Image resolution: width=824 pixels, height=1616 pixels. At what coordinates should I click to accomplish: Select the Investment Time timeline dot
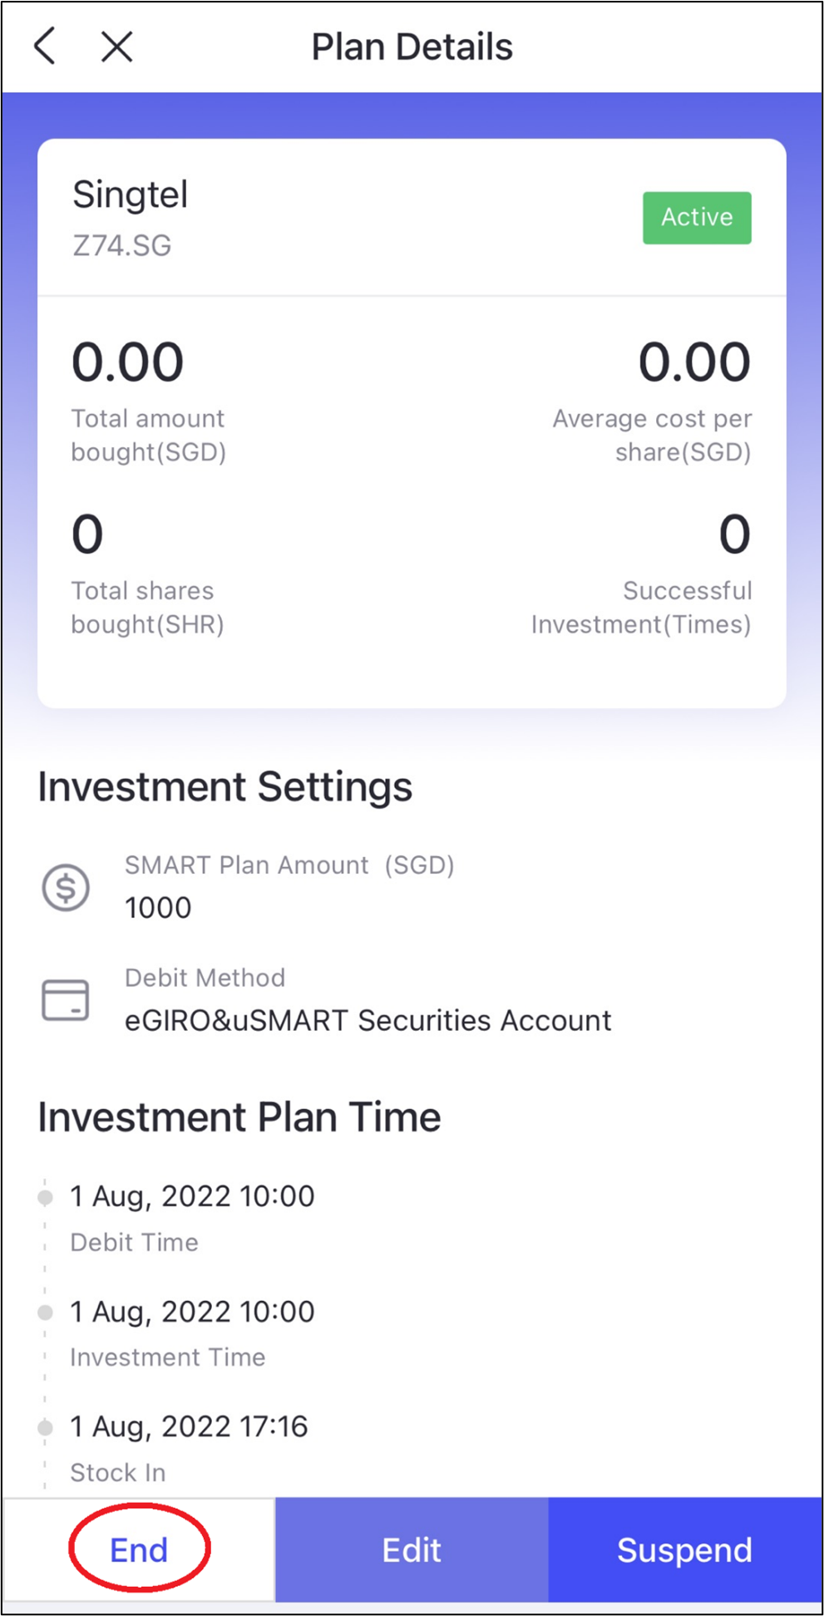[46, 1312]
